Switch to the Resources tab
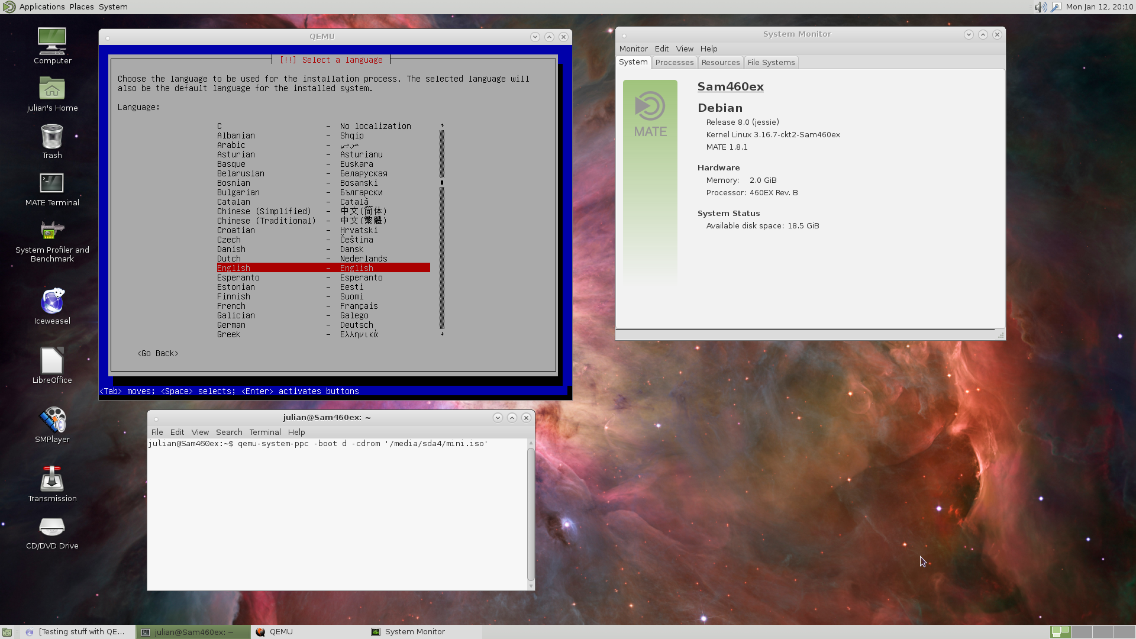This screenshot has height=639, width=1136. (x=720, y=63)
